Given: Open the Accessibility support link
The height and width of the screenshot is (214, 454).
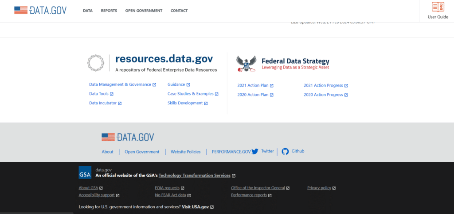Looking at the screenshot, I should coord(97,195).
